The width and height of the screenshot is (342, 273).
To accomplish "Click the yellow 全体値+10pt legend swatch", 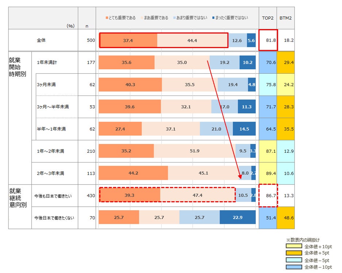I will click(x=294, y=246).
